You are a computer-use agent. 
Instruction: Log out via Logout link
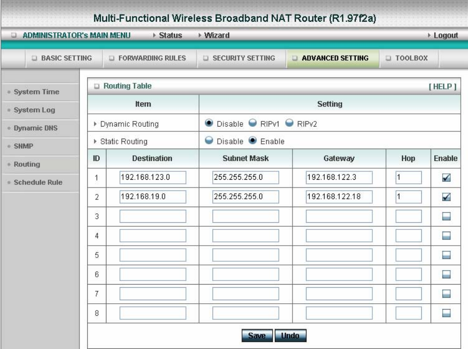pyautogui.click(x=446, y=35)
